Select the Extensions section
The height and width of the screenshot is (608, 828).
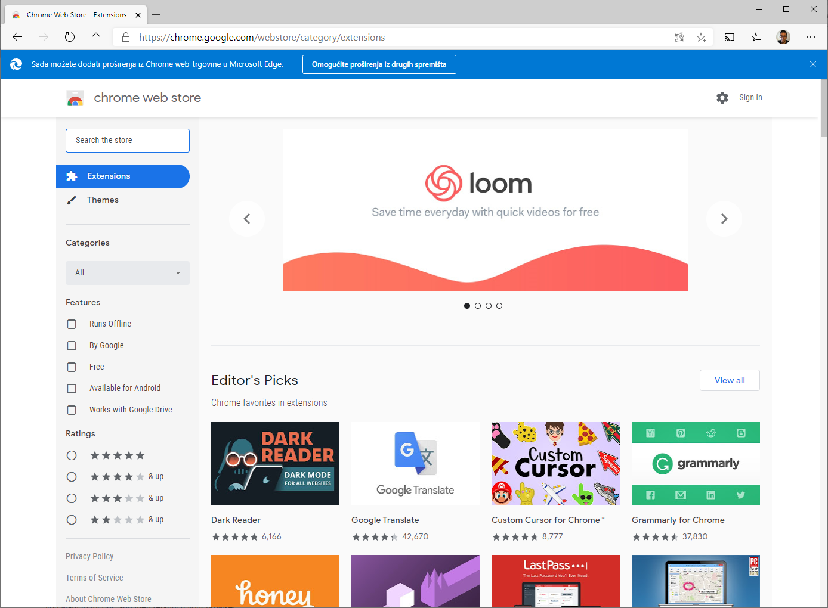pyautogui.click(x=123, y=176)
